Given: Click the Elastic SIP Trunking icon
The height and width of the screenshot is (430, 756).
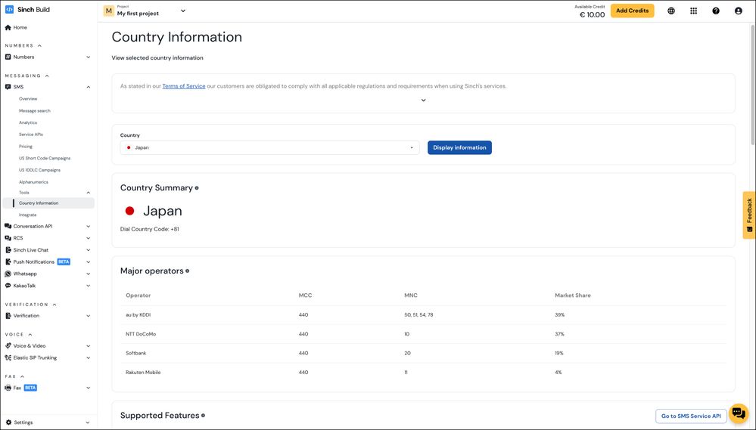Looking at the screenshot, I should click(8, 357).
